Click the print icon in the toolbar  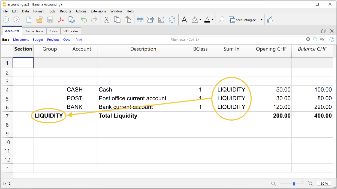71,20
